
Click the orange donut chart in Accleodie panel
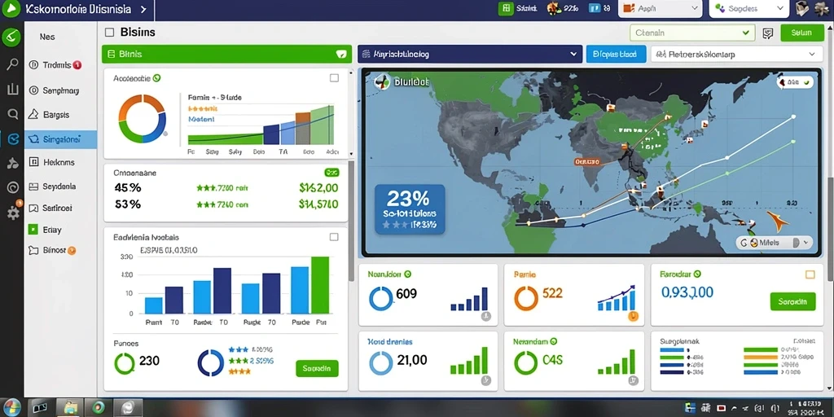142,119
